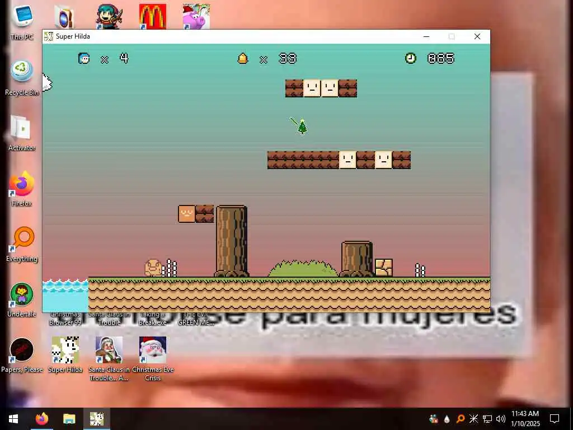Click the colorful people tray icon
Image resolution: width=573 pixels, height=430 pixels.
click(434, 419)
